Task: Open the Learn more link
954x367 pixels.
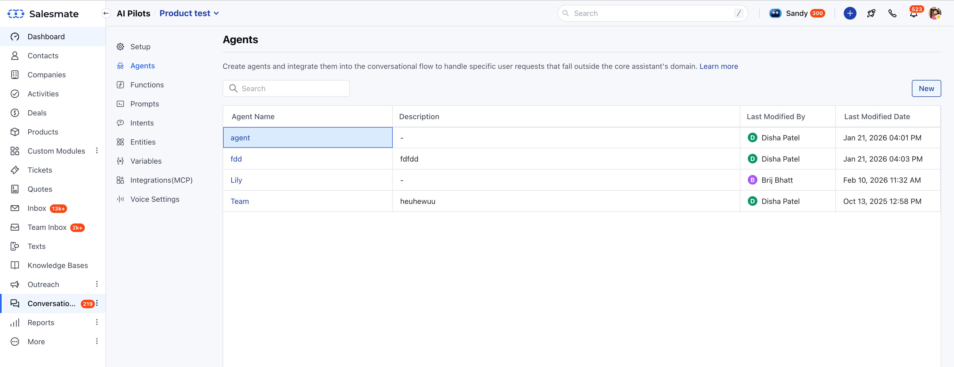Action: (x=718, y=66)
